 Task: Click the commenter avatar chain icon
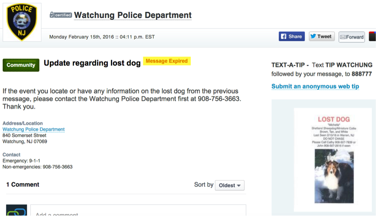coord(17,210)
